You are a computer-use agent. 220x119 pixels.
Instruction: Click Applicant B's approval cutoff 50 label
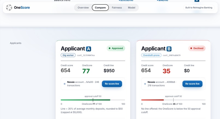[173, 96]
